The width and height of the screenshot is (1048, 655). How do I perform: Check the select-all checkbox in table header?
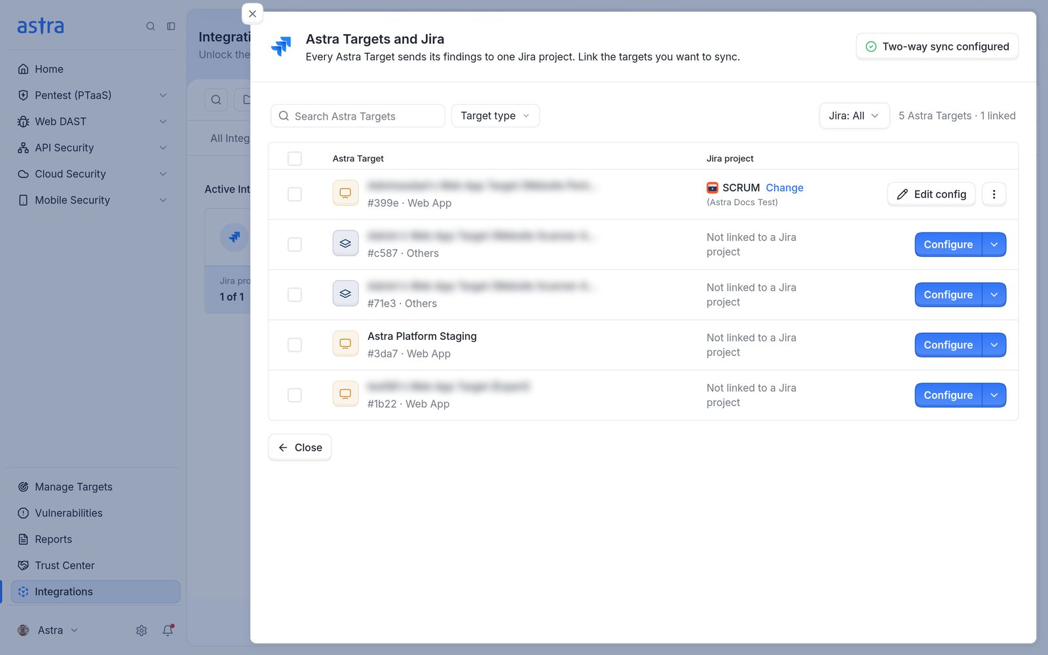click(295, 159)
